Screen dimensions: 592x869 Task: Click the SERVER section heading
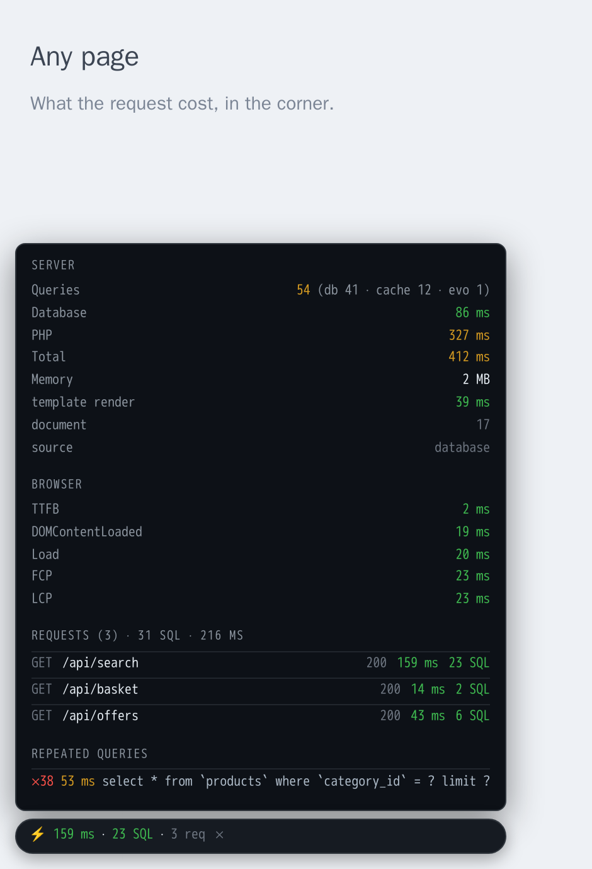click(54, 265)
